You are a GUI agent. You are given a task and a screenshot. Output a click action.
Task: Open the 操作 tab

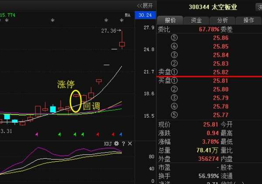pos(248,20)
